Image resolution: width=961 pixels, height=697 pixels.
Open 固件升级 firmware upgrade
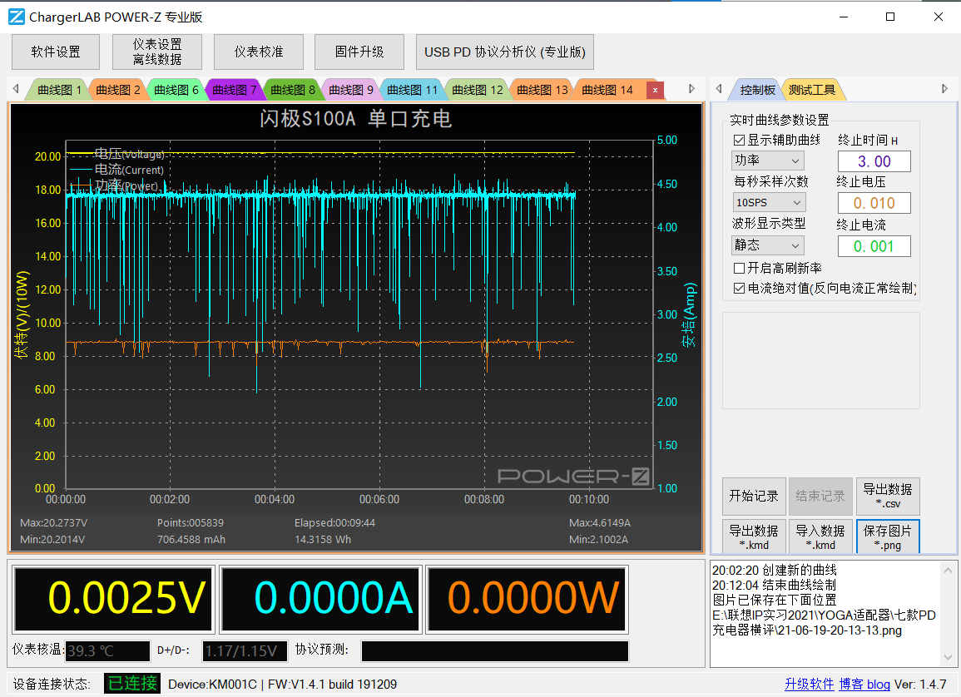click(x=359, y=52)
